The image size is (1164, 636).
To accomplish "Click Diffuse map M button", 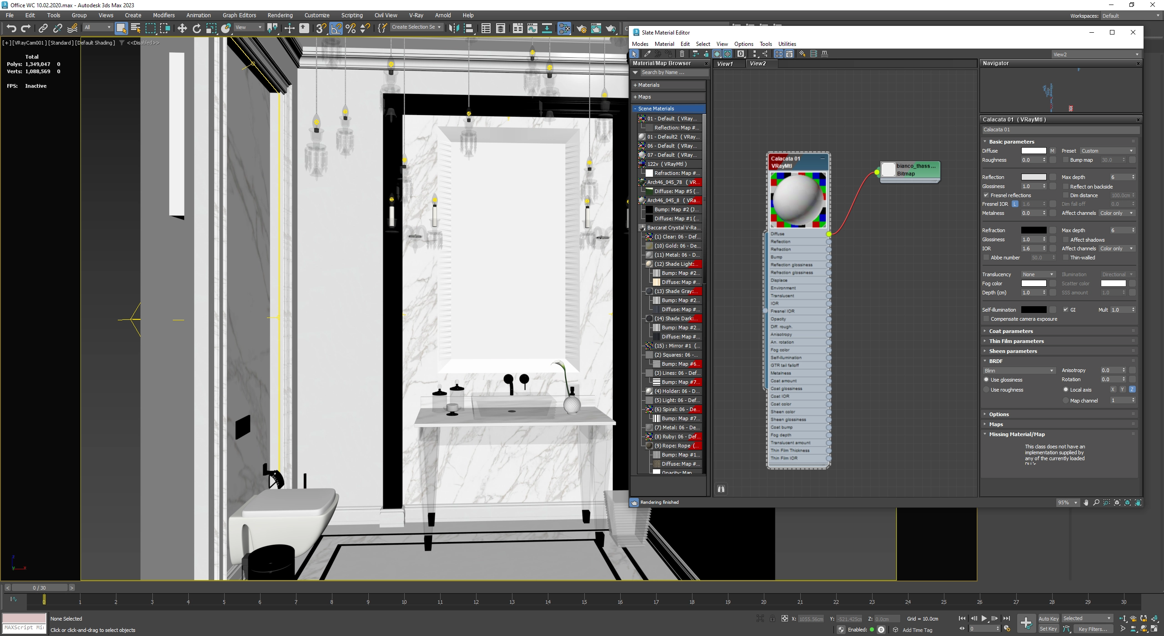I will pyautogui.click(x=1052, y=151).
